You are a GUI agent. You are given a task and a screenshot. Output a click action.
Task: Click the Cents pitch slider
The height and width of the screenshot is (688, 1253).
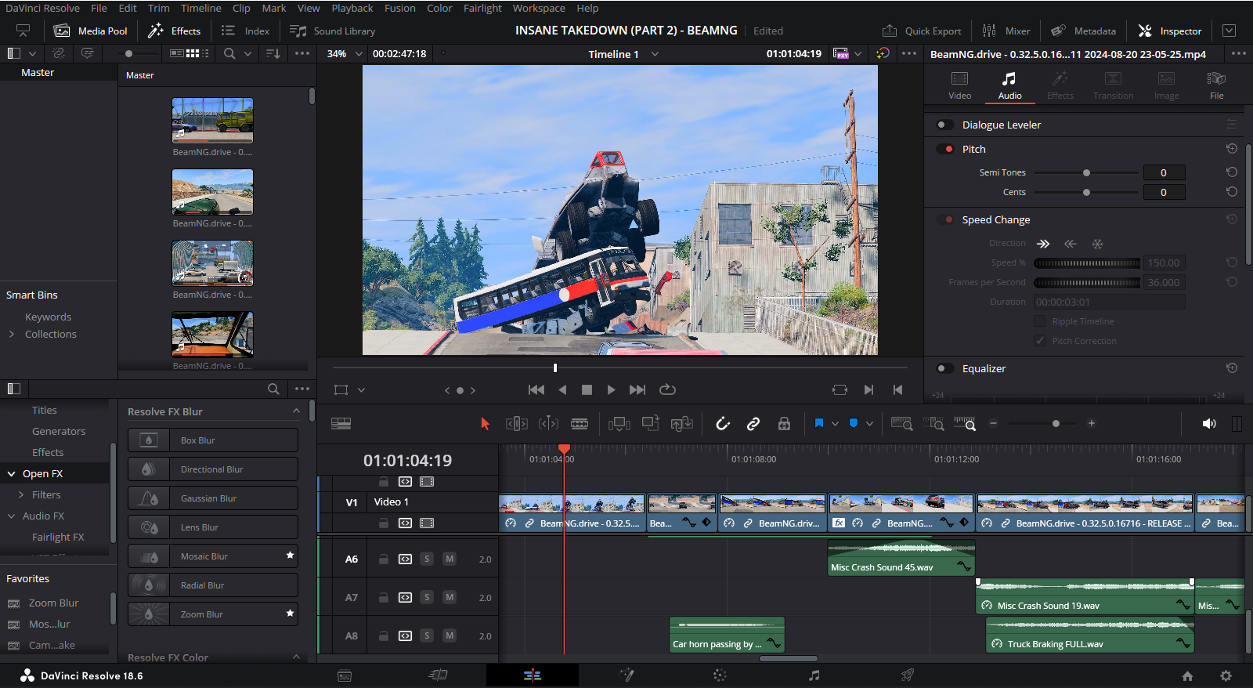tap(1086, 192)
